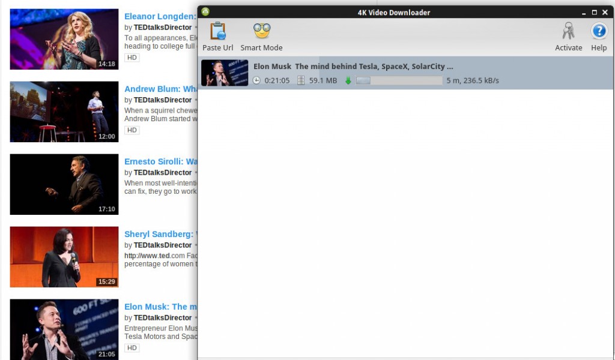The width and height of the screenshot is (615, 360).
Task: Click the Help label in the toolbar
Action: pyautogui.click(x=599, y=48)
